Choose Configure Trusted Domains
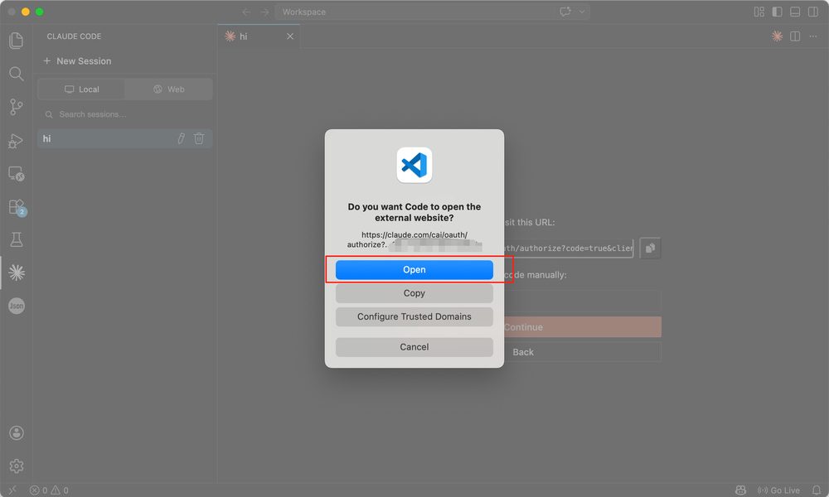This screenshot has height=497, width=829. click(414, 316)
